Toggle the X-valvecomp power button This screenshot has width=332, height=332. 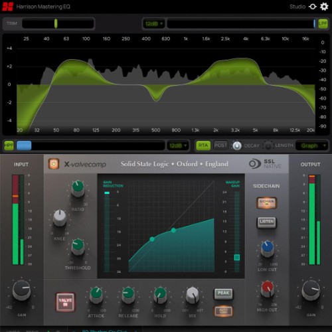(x=54, y=164)
